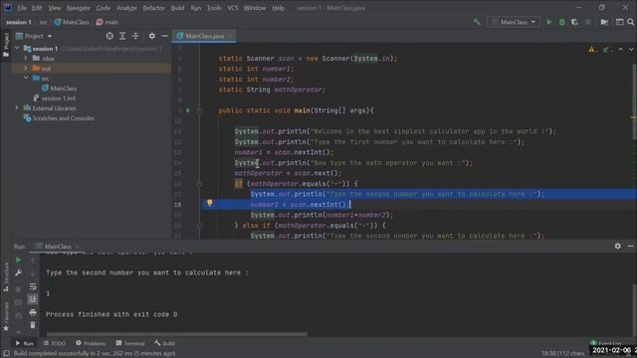Expand the out folder
Viewport: 637px width, 358px height.
pyautogui.click(x=25, y=69)
